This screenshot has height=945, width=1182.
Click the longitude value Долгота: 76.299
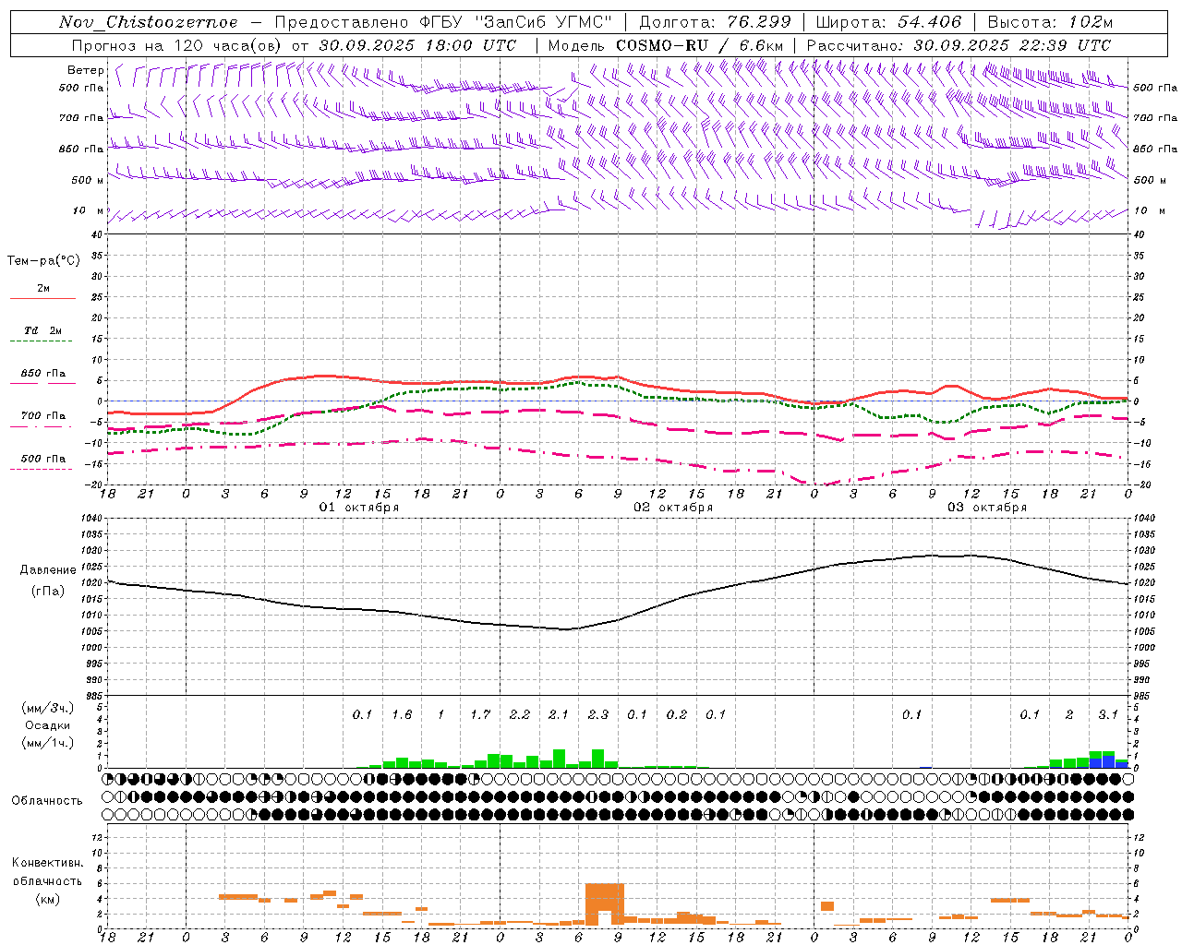click(x=715, y=22)
